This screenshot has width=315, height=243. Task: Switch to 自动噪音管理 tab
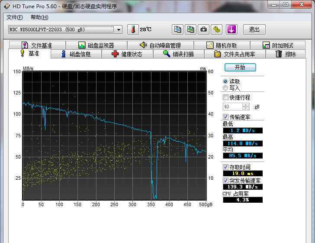click(x=160, y=45)
